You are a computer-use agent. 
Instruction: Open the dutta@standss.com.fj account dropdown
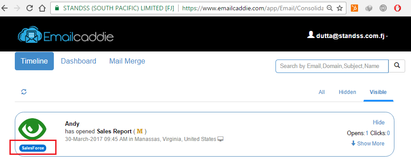pos(348,35)
